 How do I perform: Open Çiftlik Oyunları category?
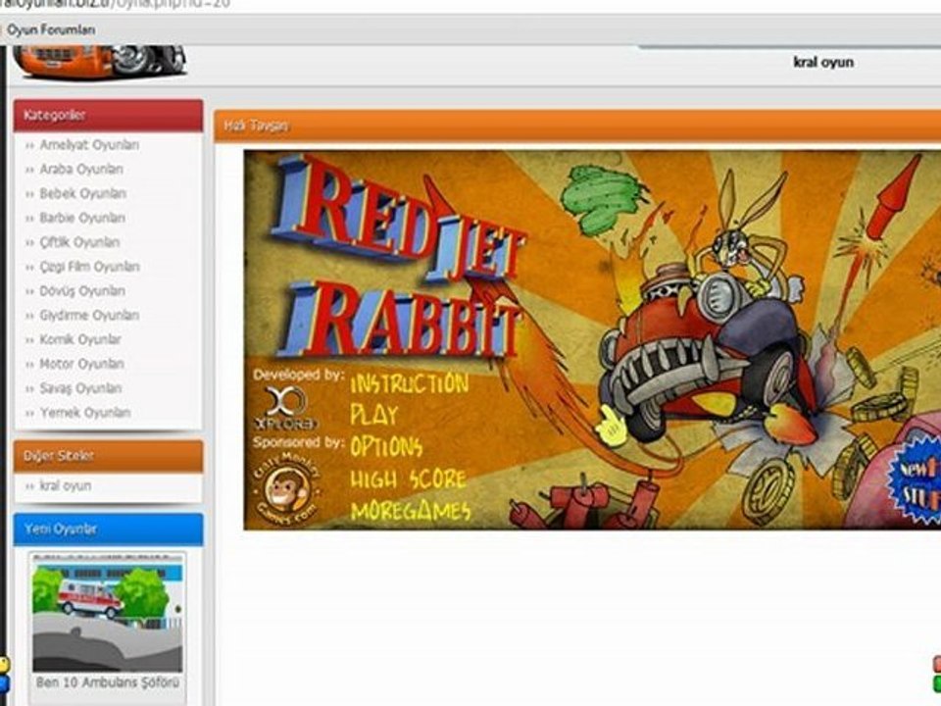tap(79, 242)
